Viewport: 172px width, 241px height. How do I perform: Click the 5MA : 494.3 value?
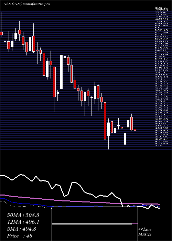point(21,229)
